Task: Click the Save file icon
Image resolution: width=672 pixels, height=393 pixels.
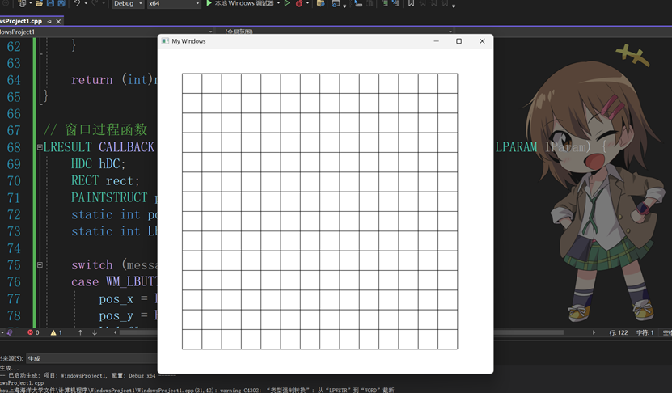Action: coord(51,3)
